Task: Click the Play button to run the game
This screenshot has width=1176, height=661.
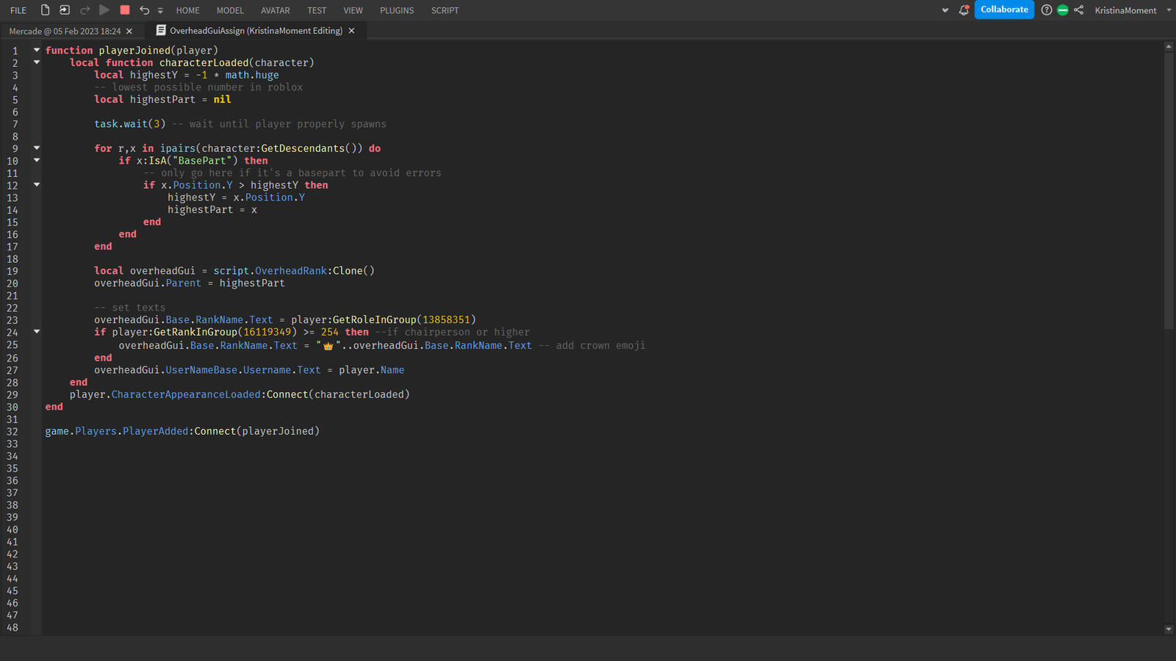Action: (x=103, y=10)
